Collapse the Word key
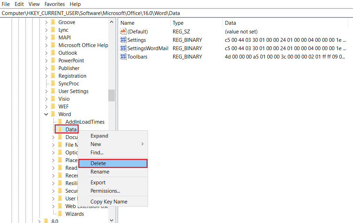This screenshot has height=223, width=353. [46, 114]
